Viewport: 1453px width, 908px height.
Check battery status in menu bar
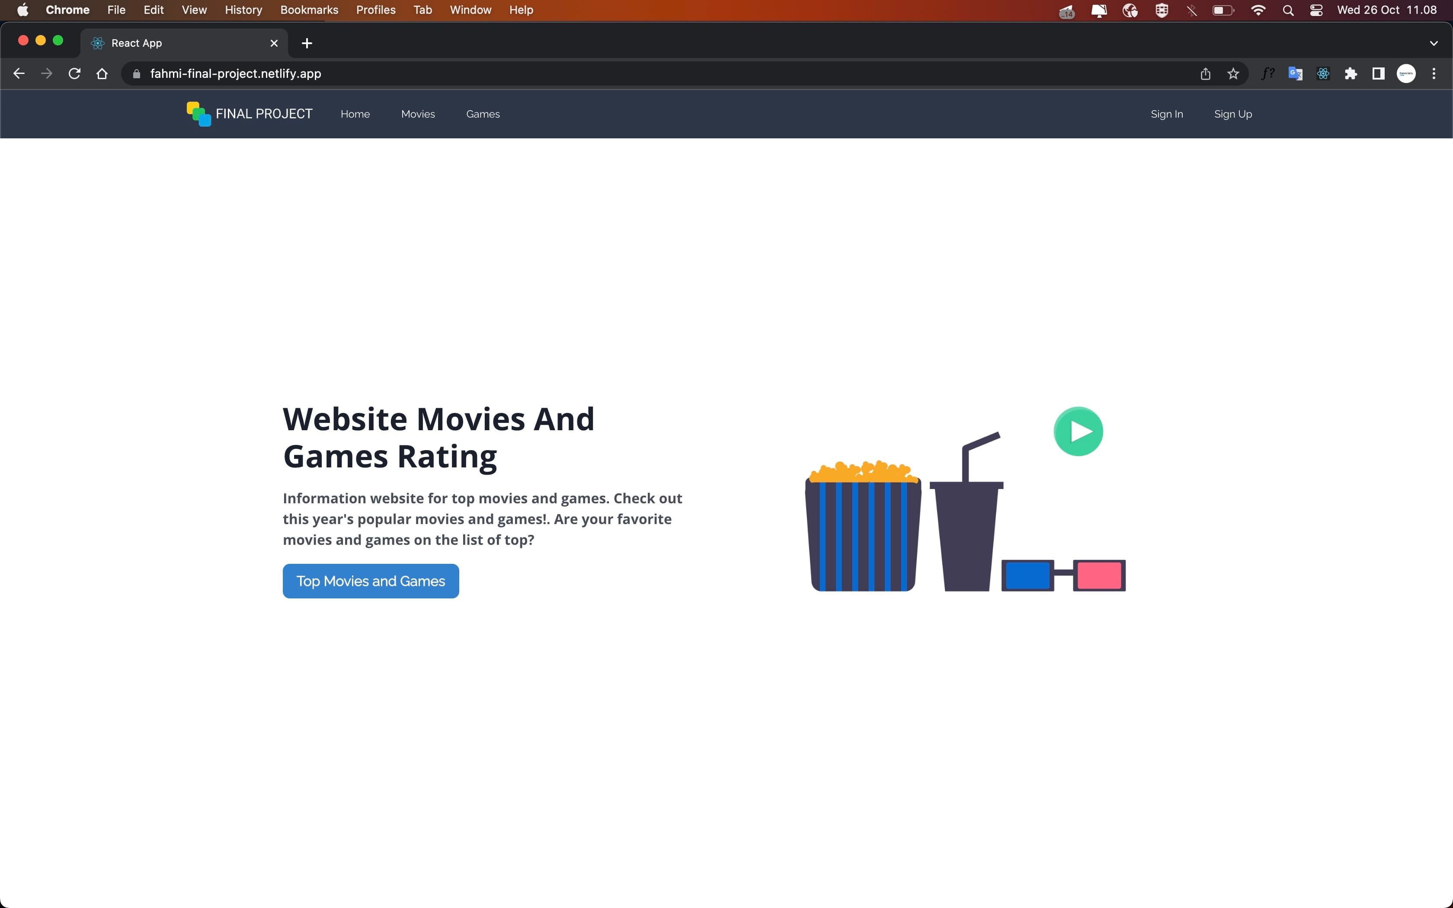click(1223, 10)
